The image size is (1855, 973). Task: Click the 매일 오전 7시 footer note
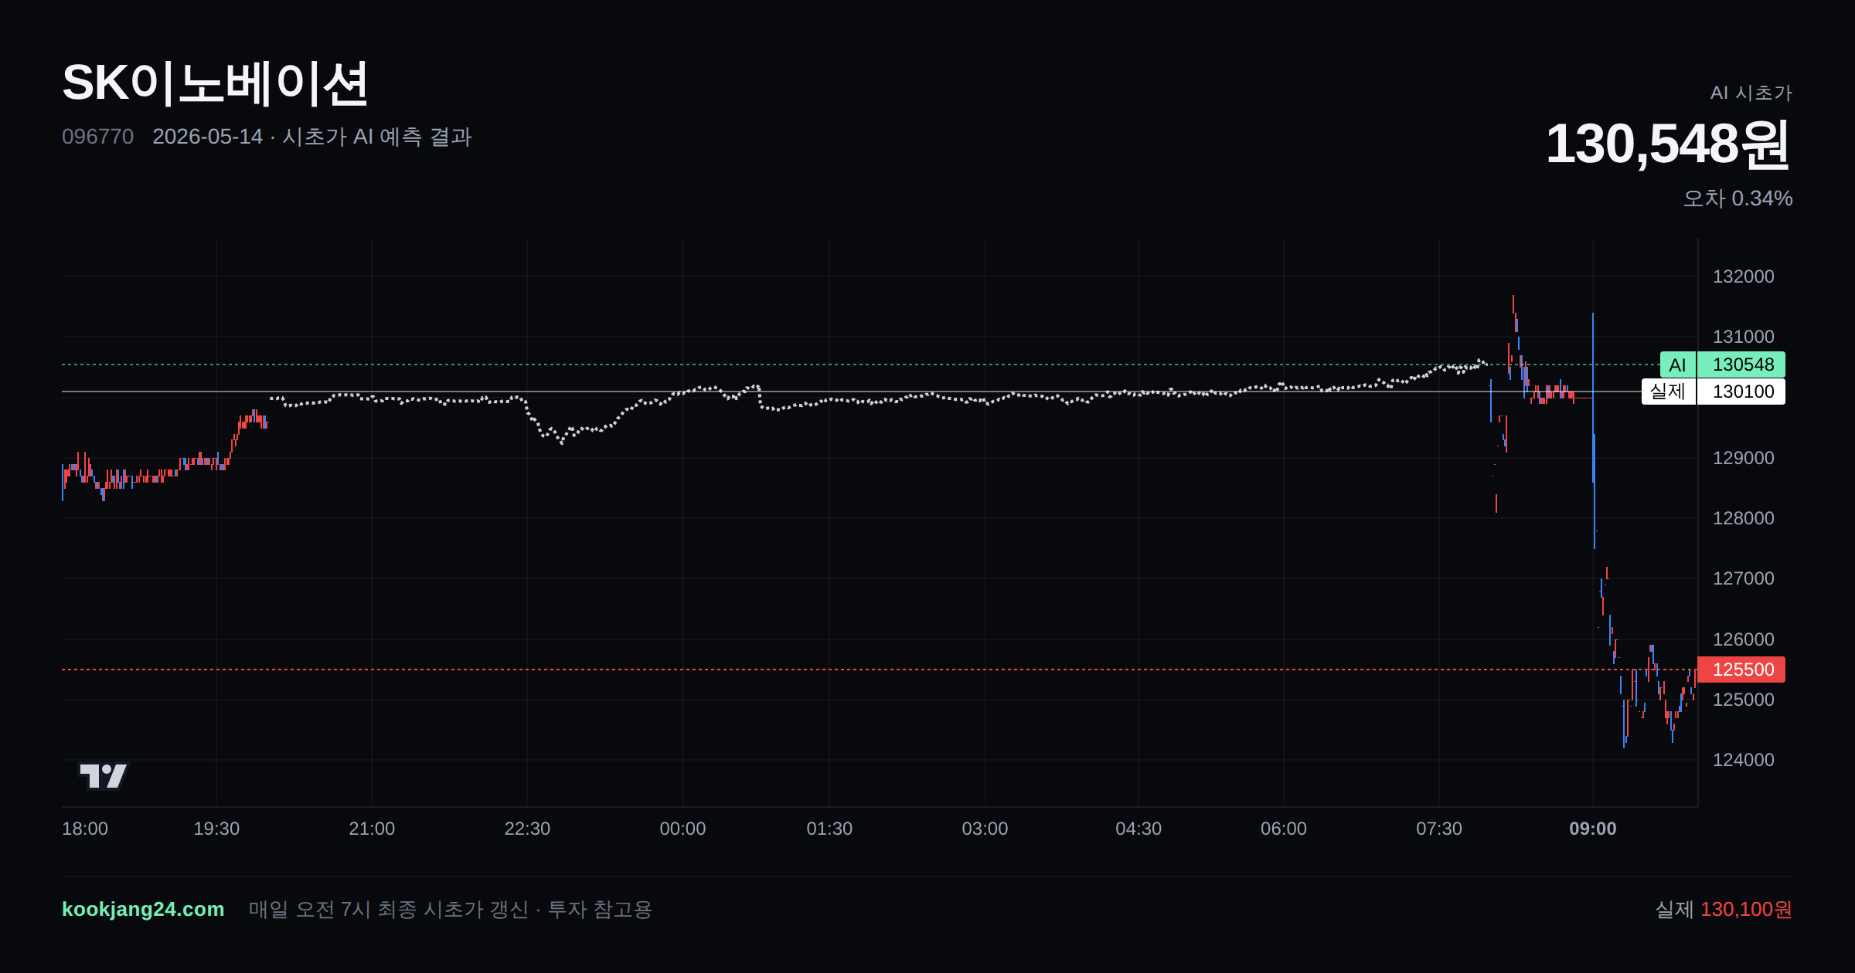click(451, 909)
